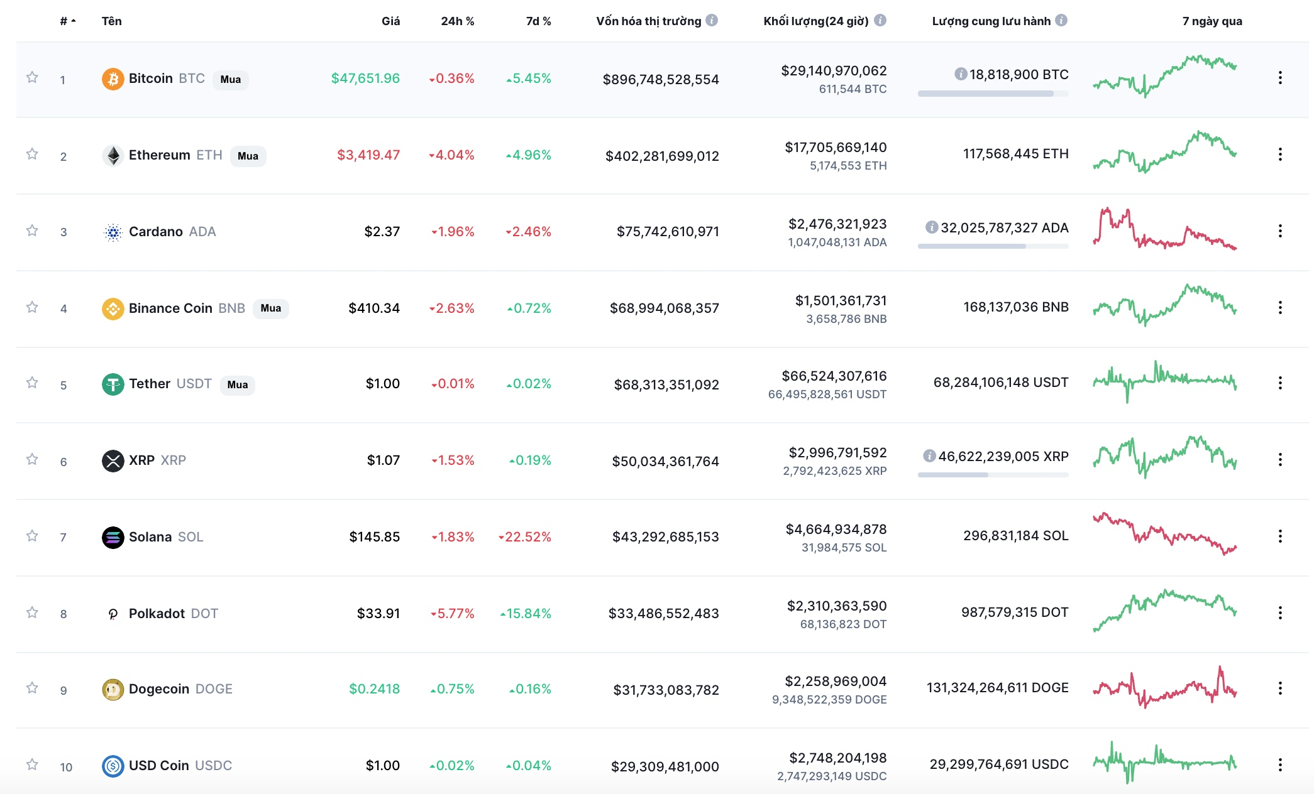Open the Solana row options menu
This screenshot has height=794, width=1314.
click(x=1280, y=536)
